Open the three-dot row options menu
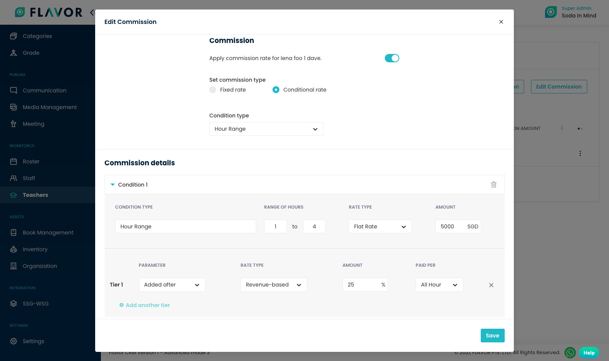Image resolution: width=609 pixels, height=361 pixels. 580,154
